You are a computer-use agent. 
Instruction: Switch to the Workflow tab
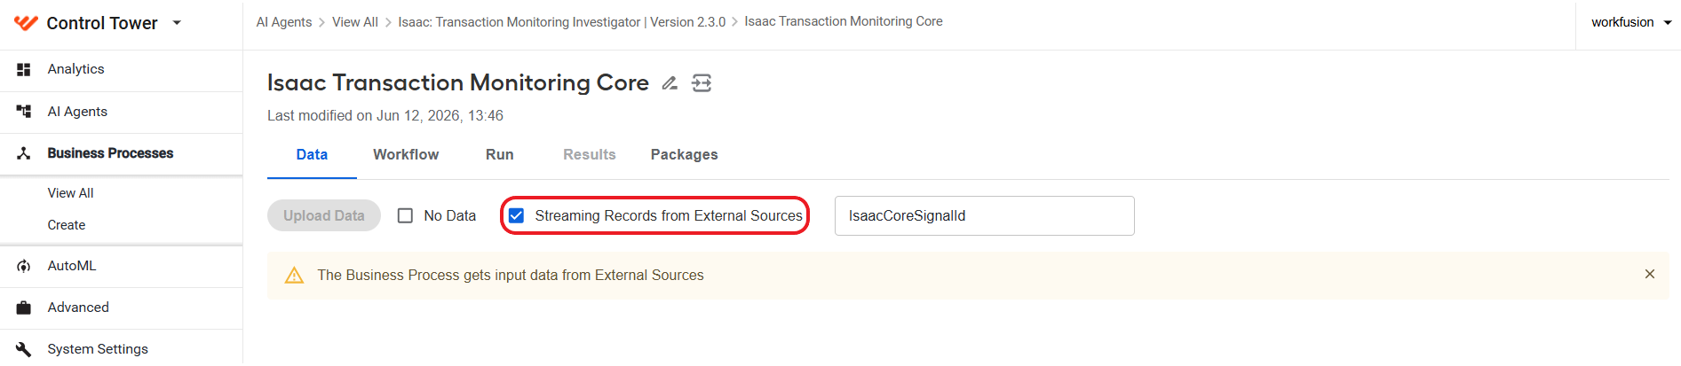[406, 154]
